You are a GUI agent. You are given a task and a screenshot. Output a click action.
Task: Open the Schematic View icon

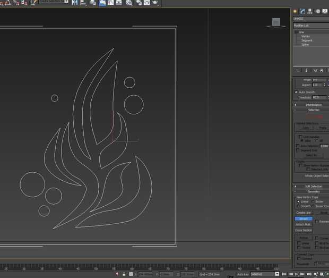(x=119, y=2)
